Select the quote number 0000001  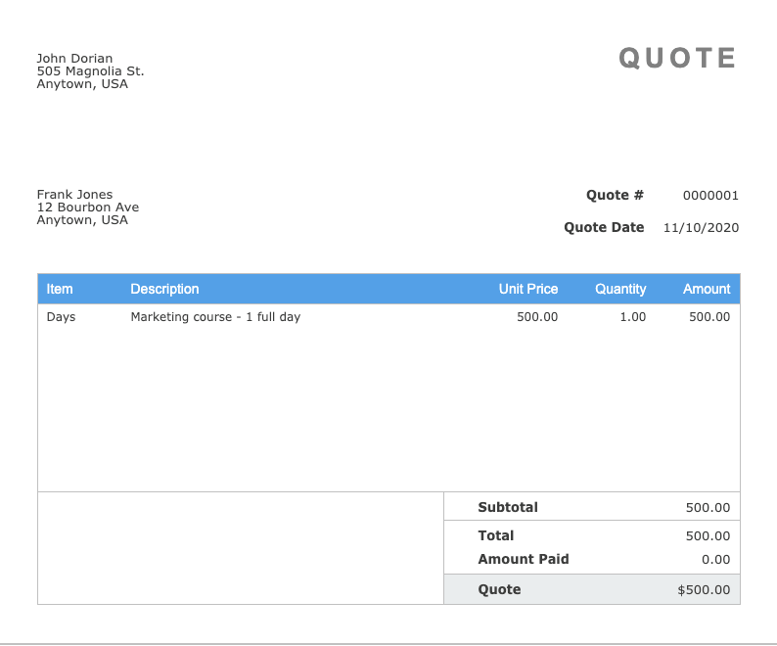(710, 196)
